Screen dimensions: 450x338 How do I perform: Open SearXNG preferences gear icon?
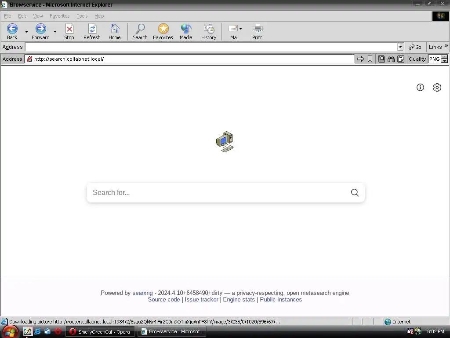(x=437, y=88)
